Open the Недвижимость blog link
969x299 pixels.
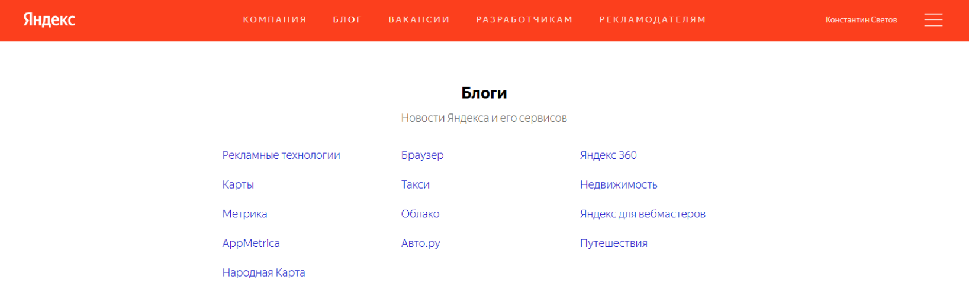pos(619,185)
